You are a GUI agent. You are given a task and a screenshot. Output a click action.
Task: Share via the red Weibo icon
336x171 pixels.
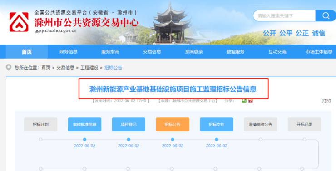click(x=251, y=101)
